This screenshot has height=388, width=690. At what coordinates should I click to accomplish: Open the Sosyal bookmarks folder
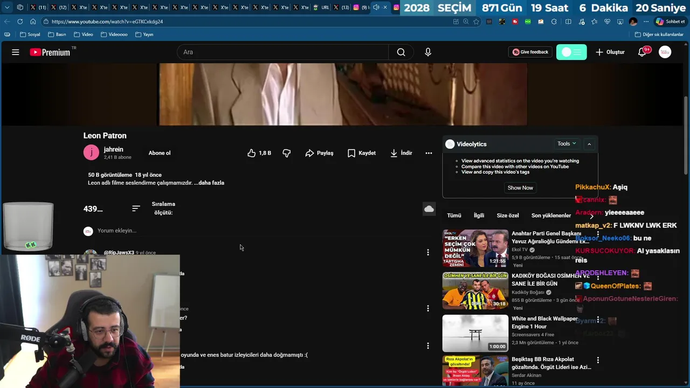click(x=30, y=34)
